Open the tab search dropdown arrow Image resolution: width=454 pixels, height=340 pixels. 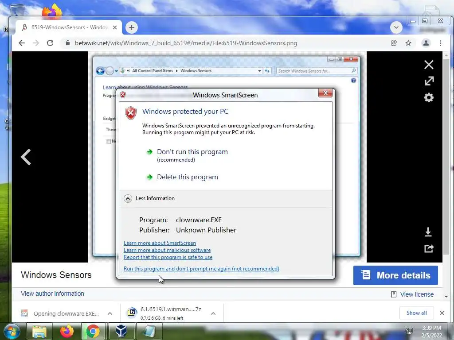pyautogui.click(x=396, y=28)
